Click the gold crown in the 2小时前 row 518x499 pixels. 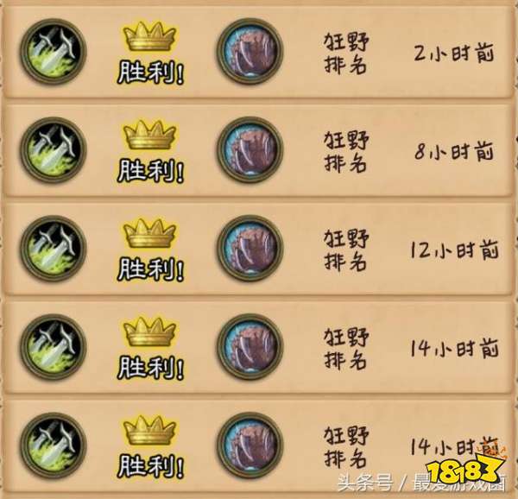click(x=149, y=36)
